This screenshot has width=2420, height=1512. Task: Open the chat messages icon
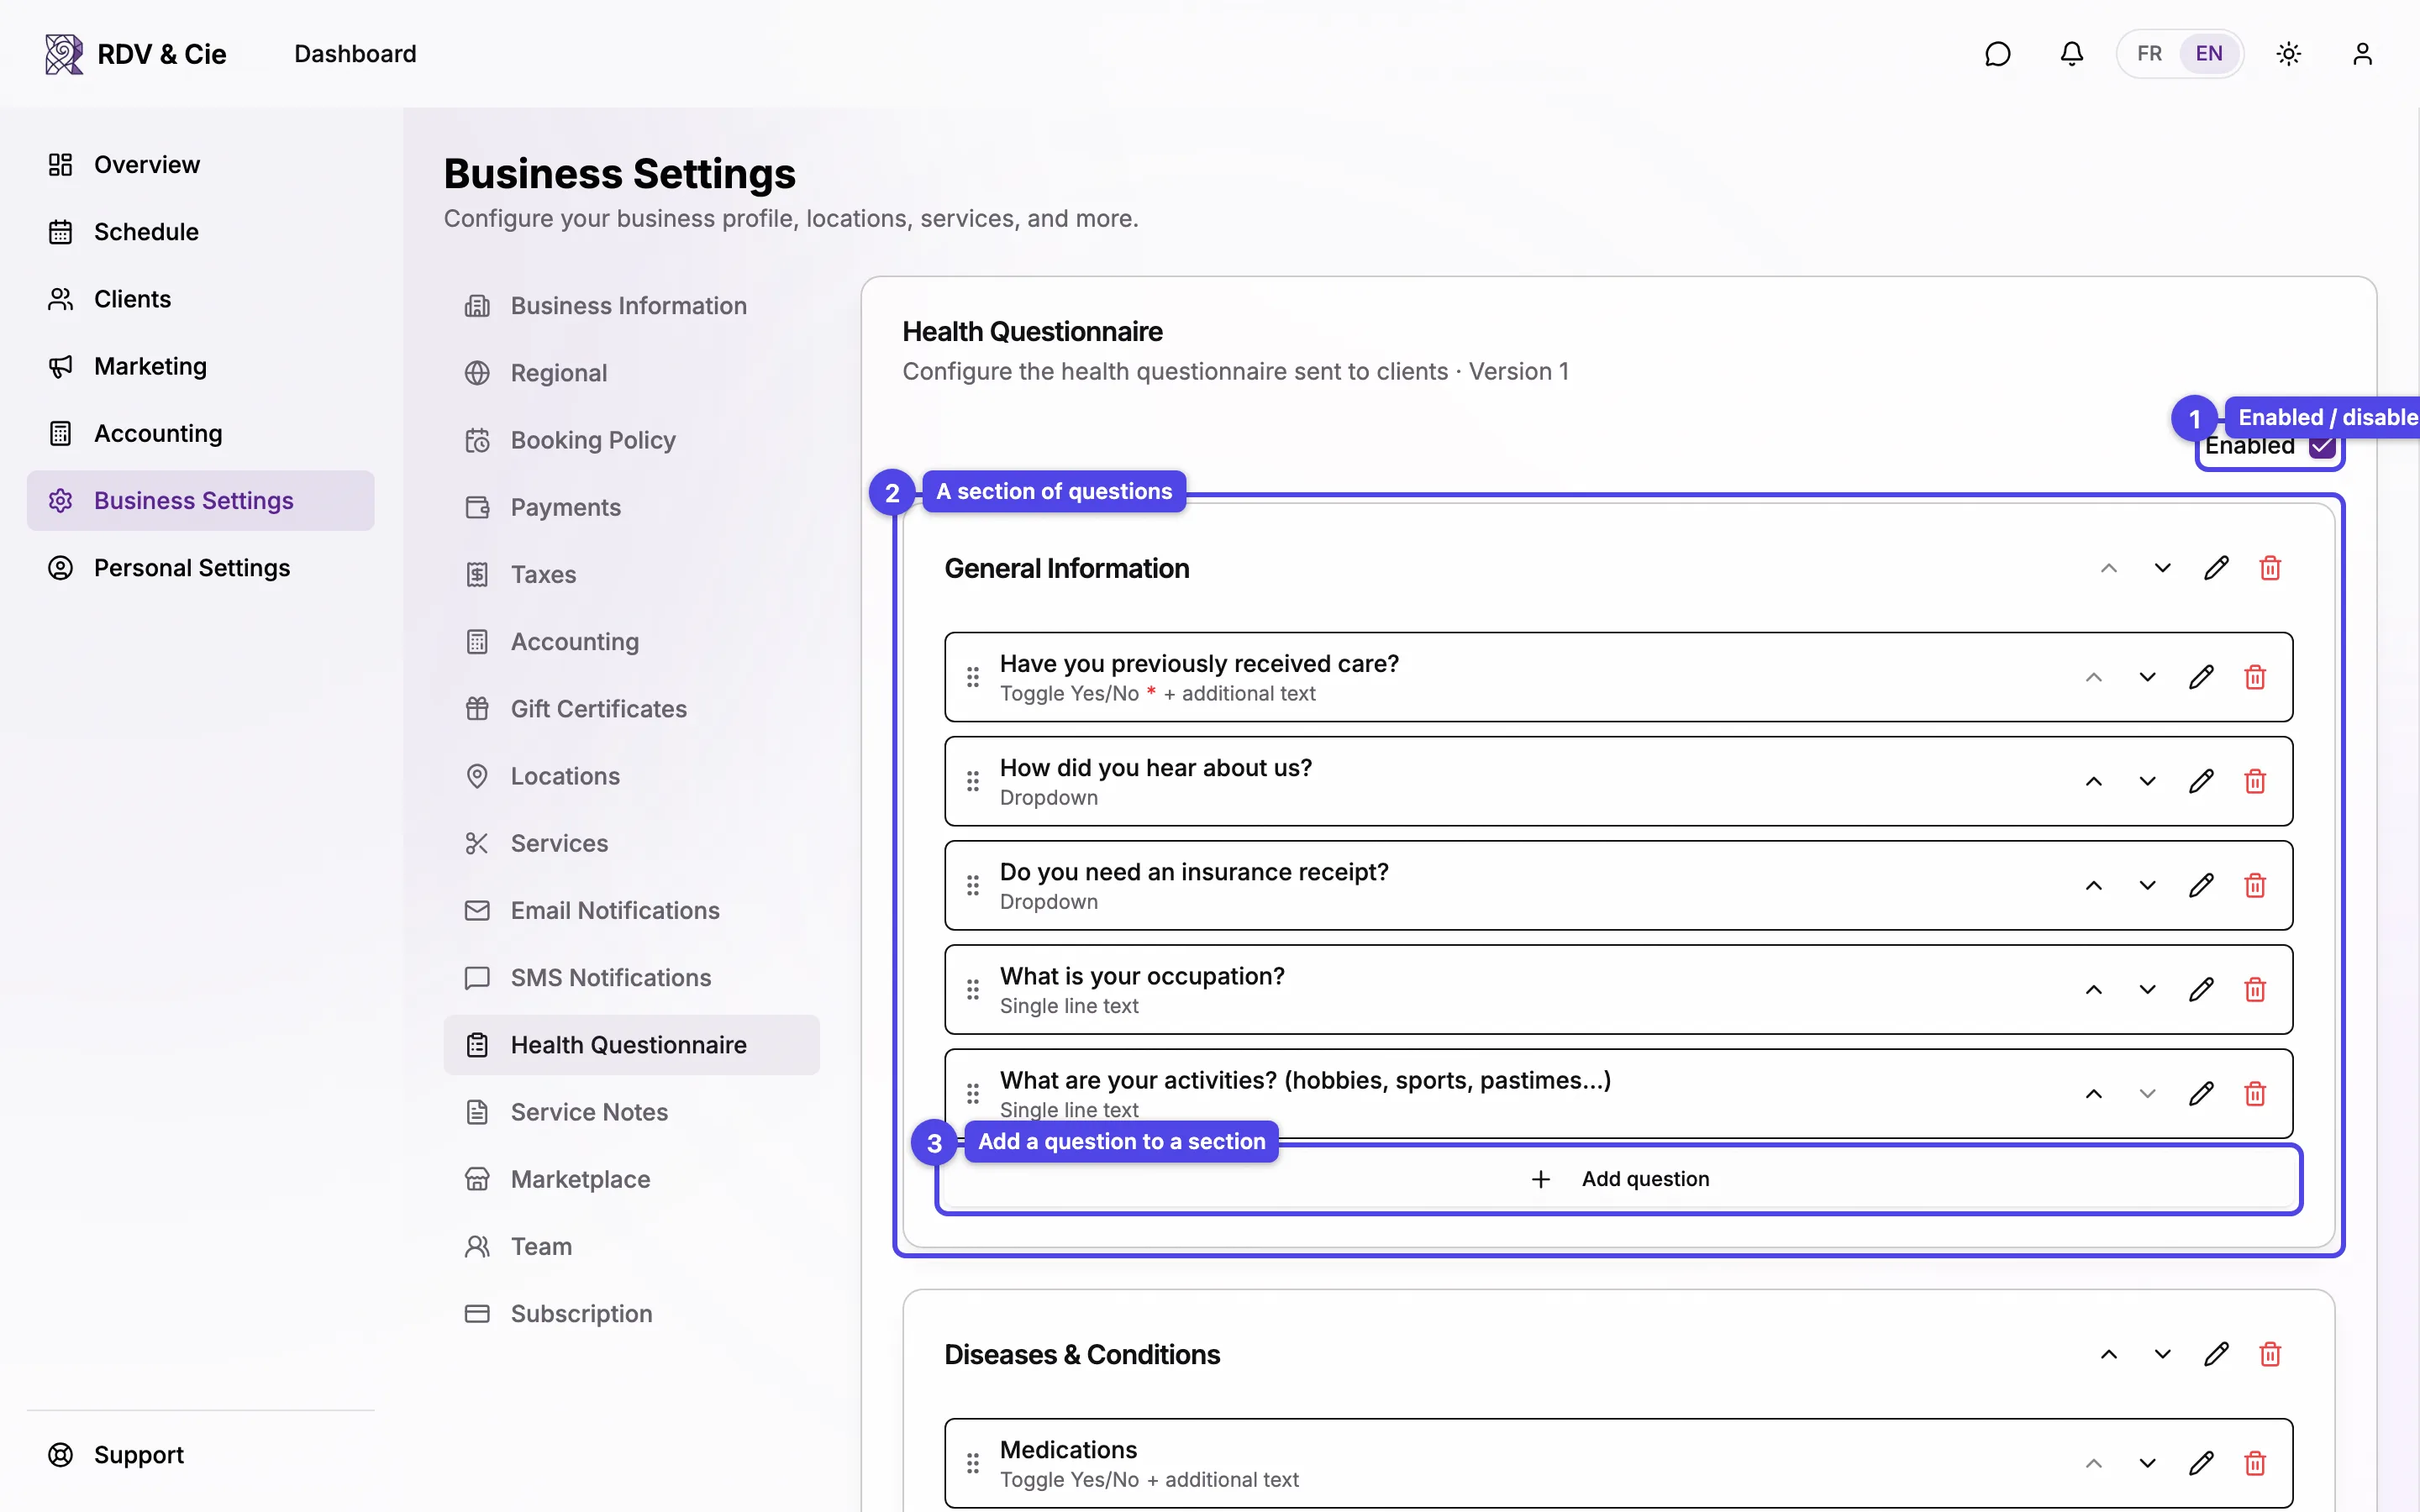tap(1997, 54)
